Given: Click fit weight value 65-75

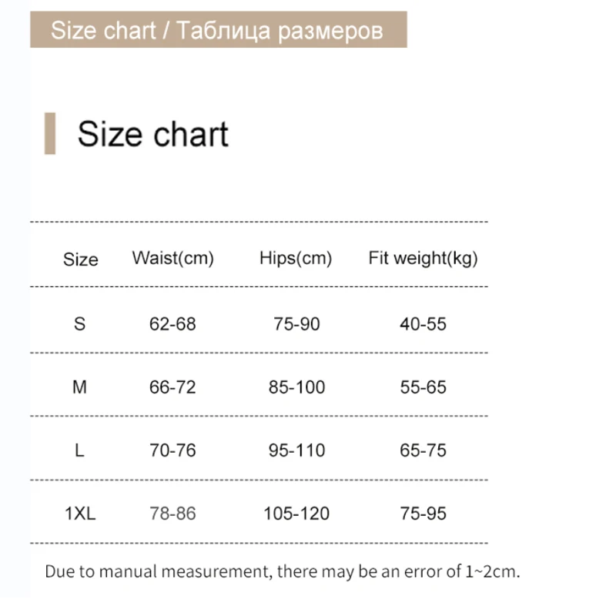Looking at the screenshot, I should (x=423, y=450).
